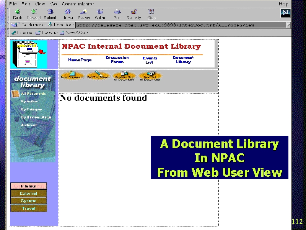
Task: Click the Forward navigation icon
Action: click(34, 12)
